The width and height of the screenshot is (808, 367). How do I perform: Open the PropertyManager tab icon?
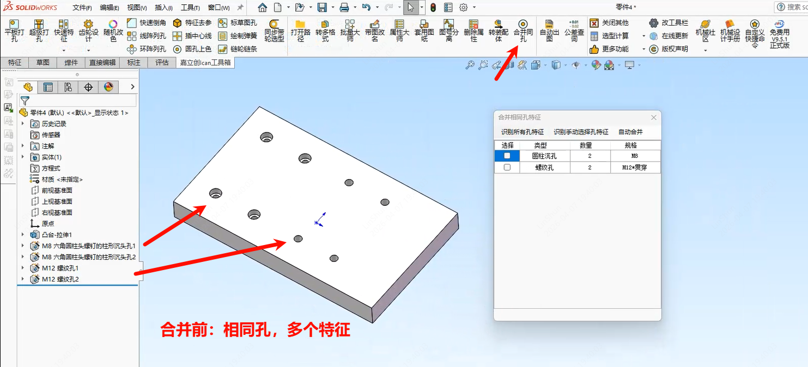tap(48, 87)
